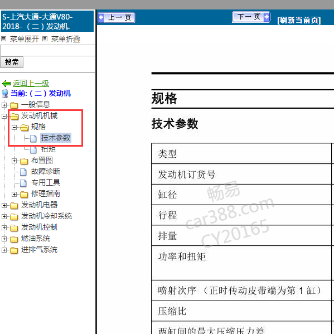Click the 发动机电器 folder icon

coord(14,206)
